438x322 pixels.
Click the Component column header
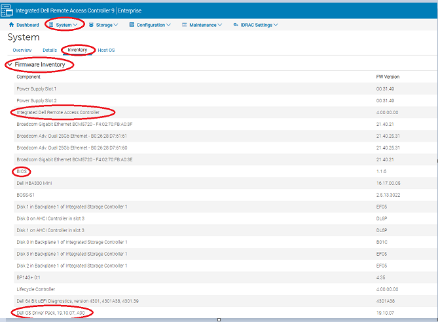(x=29, y=77)
